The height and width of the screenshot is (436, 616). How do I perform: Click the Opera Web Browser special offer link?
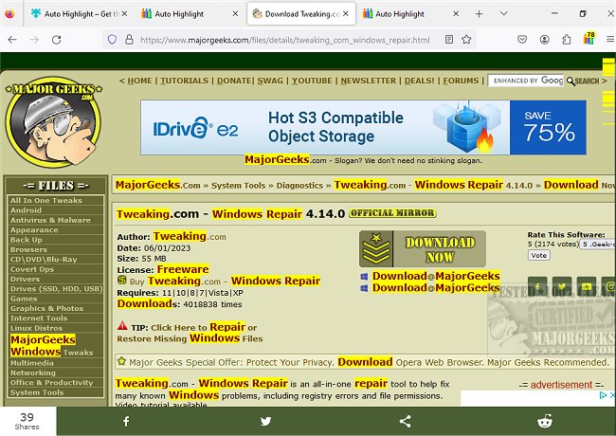[x=369, y=362]
